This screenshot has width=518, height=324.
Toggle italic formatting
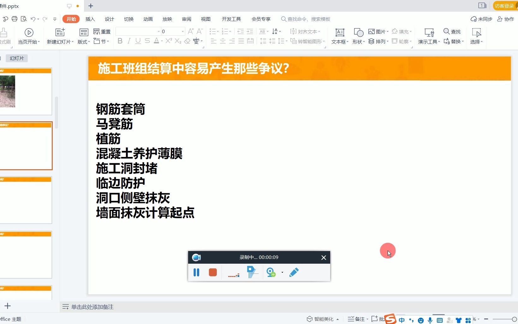point(128,41)
